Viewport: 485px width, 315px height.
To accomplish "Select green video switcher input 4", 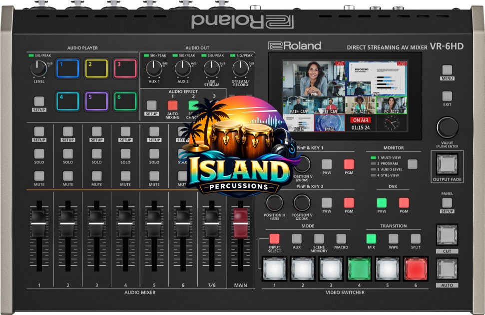I will pos(359,268).
